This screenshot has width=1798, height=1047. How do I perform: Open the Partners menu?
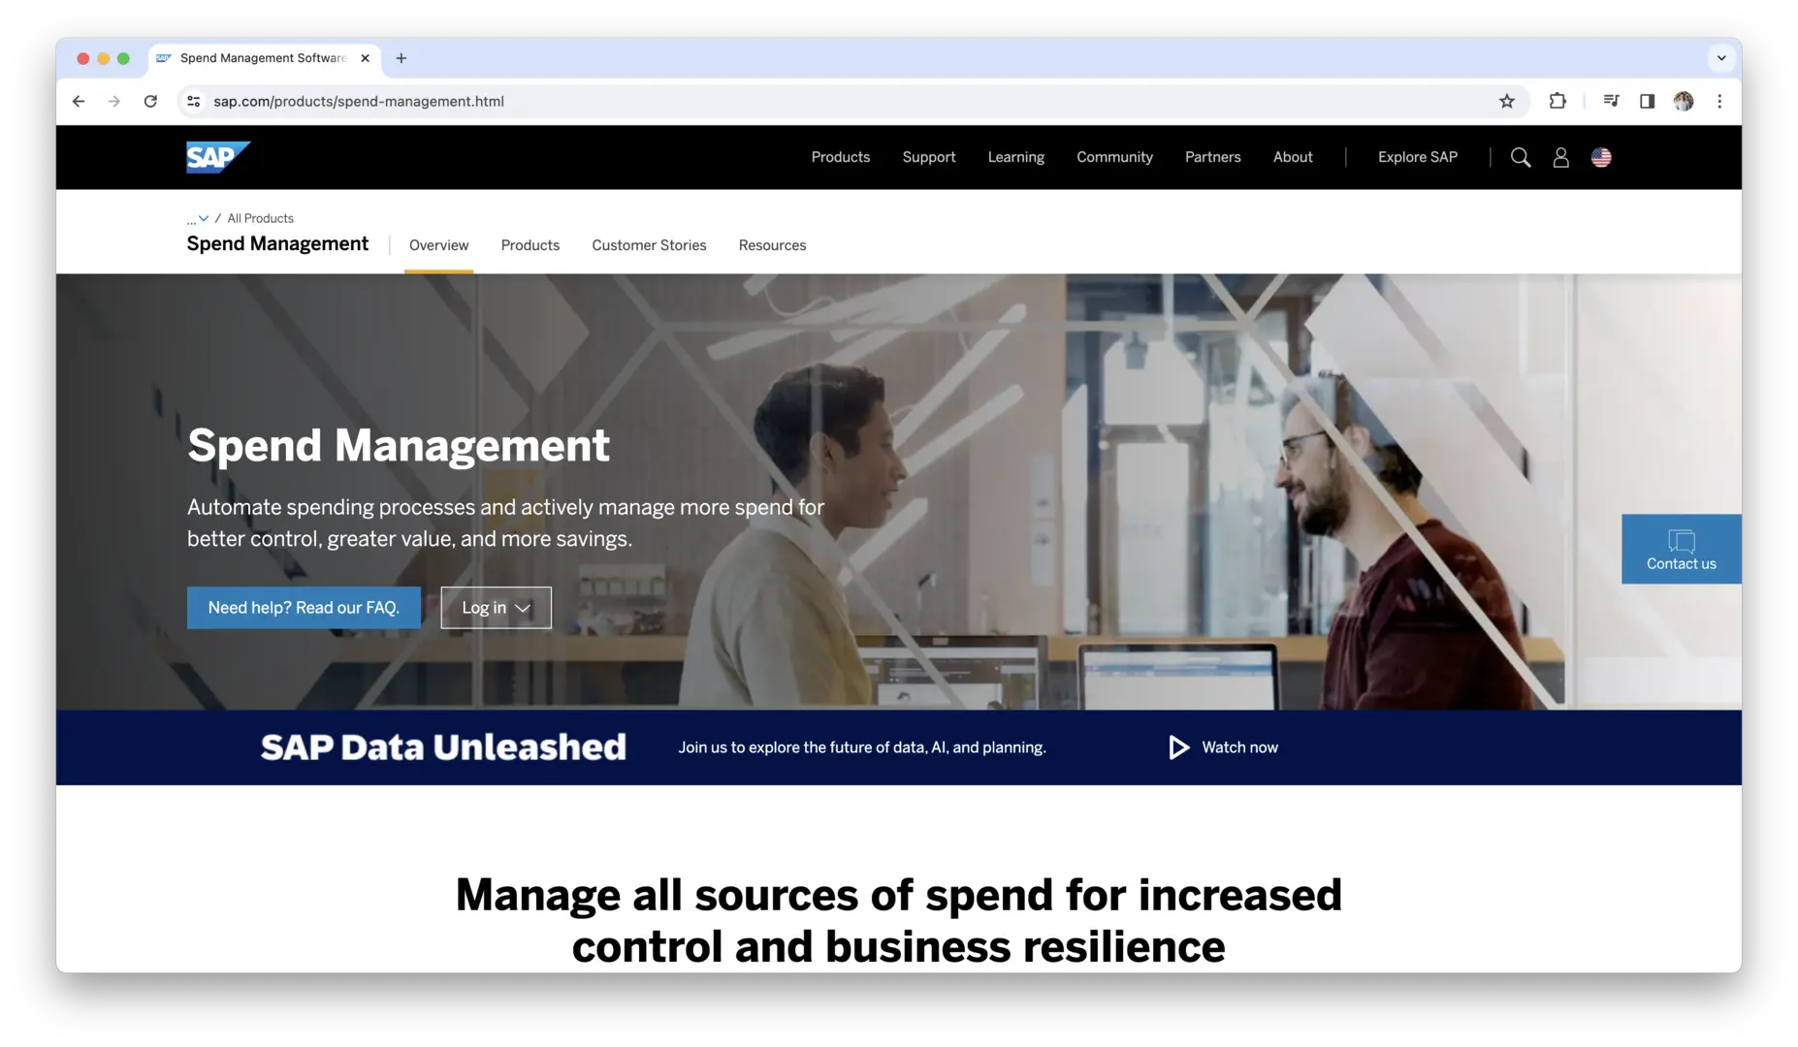pyautogui.click(x=1212, y=157)
